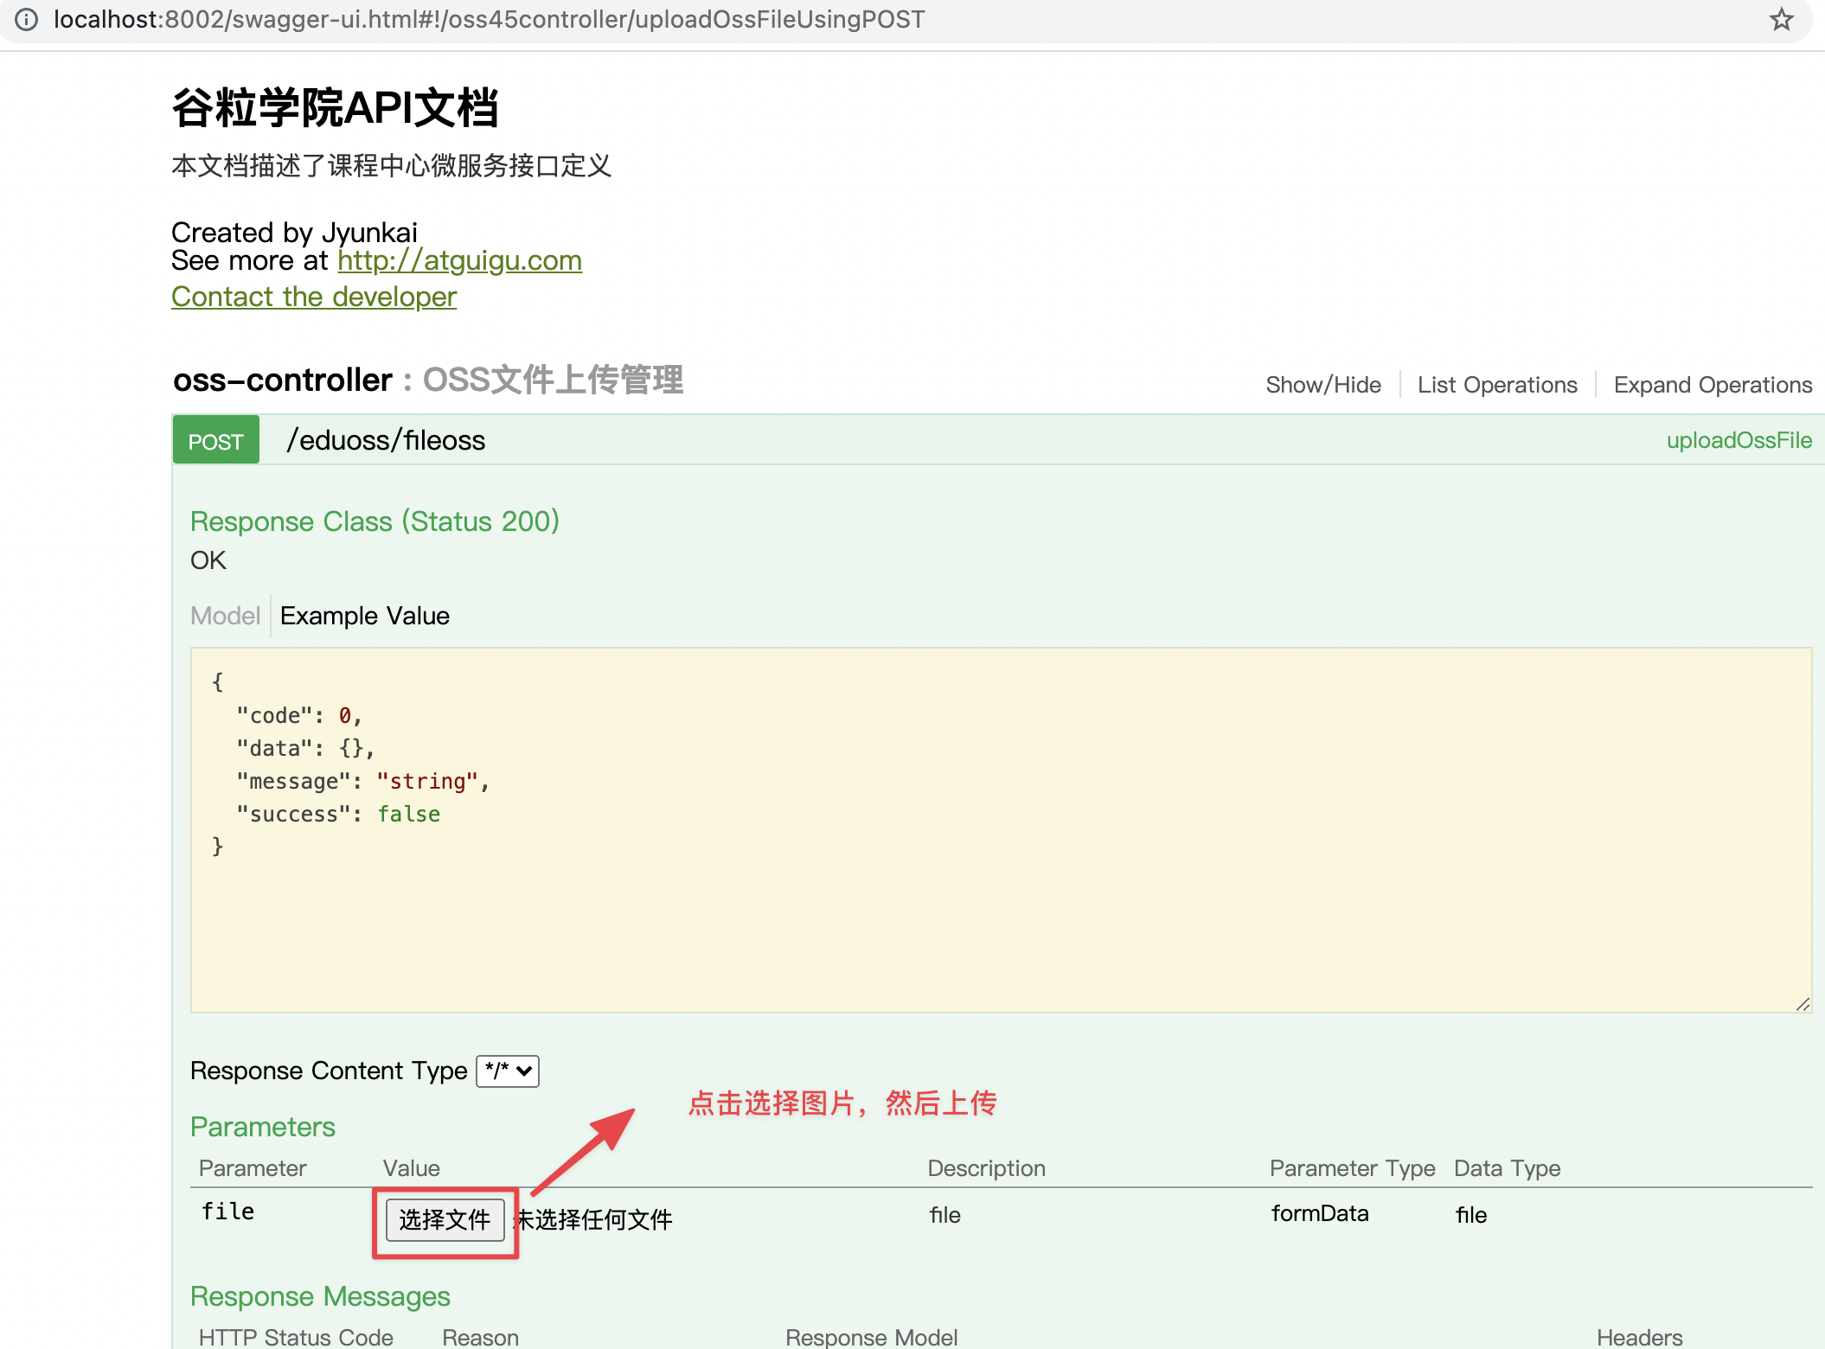Click the textarea resize handle corner

1803,1004
